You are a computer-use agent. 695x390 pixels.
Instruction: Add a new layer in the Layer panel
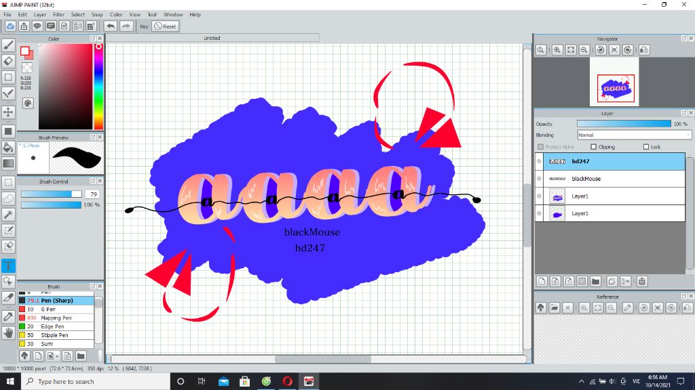coord(542,281)
